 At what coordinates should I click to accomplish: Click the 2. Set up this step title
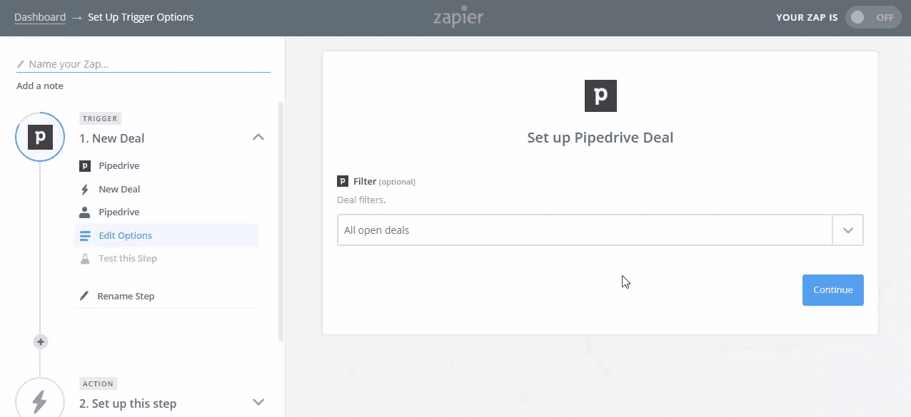pos(128,403)
